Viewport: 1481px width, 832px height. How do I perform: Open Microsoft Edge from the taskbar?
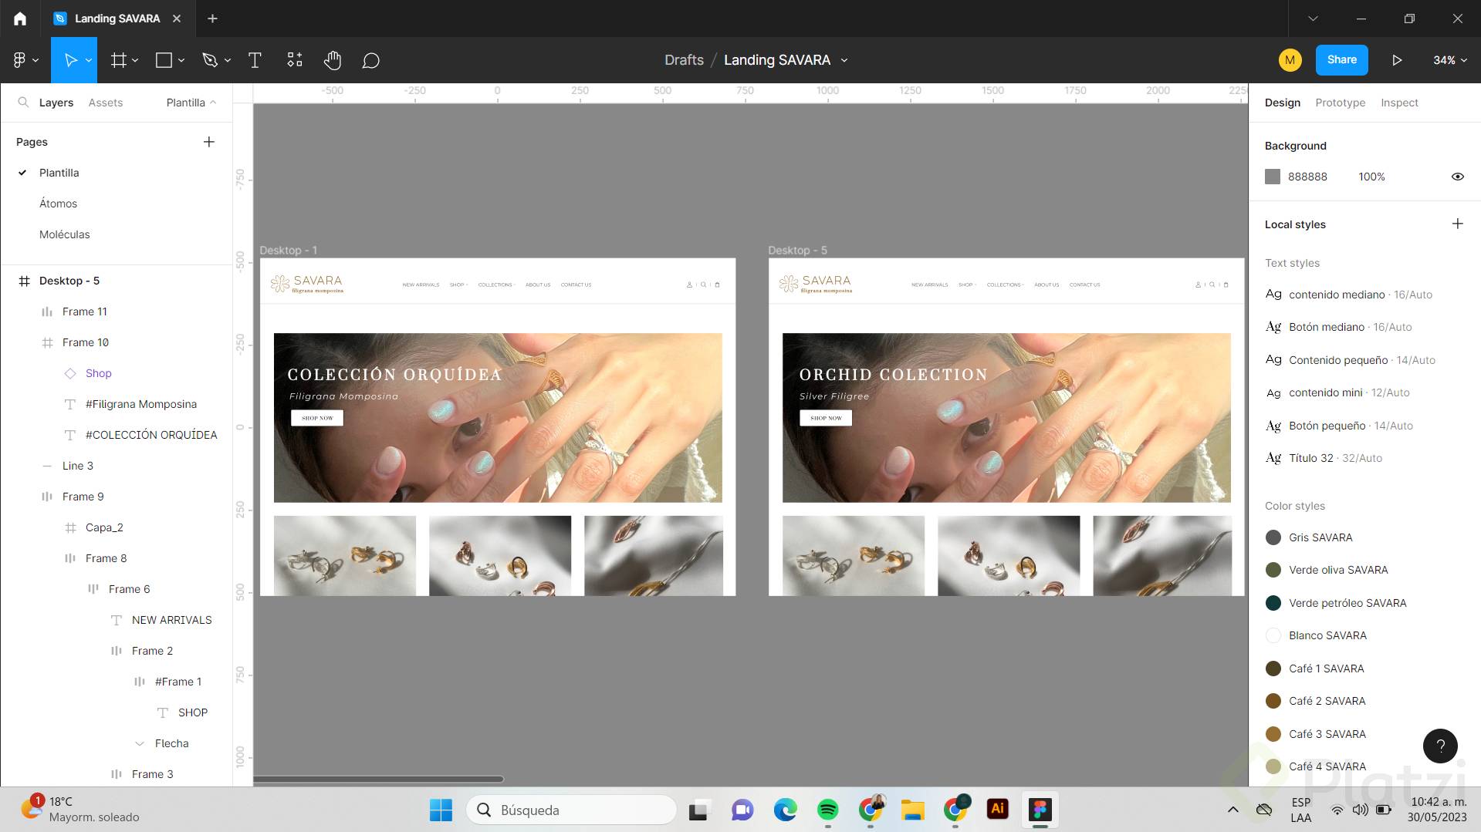[x=785, y=810]
